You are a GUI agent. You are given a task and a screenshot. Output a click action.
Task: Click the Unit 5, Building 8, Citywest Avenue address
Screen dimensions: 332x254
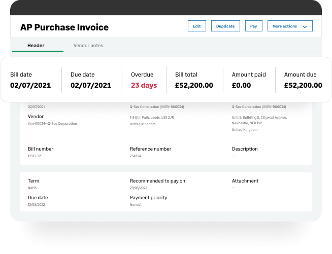(259, 118)
